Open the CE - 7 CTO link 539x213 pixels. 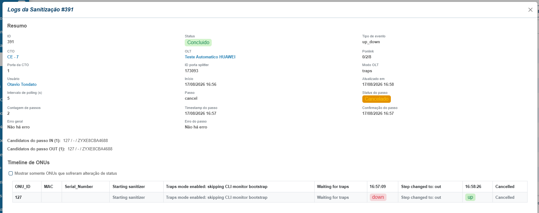[x=13, y=57]
